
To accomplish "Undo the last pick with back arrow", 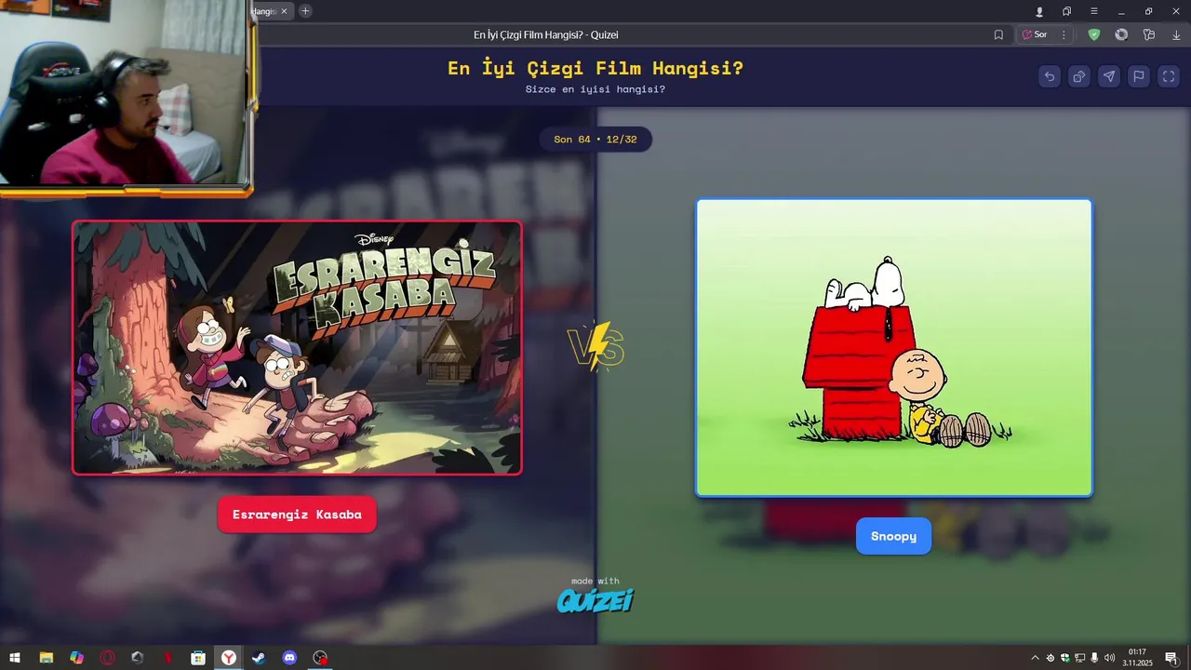I will pyautogui.click(x=1050, y=76).
